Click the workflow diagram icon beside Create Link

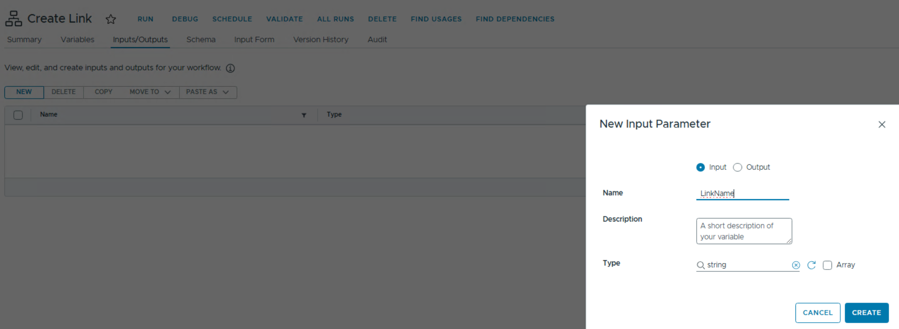(14, 19)
